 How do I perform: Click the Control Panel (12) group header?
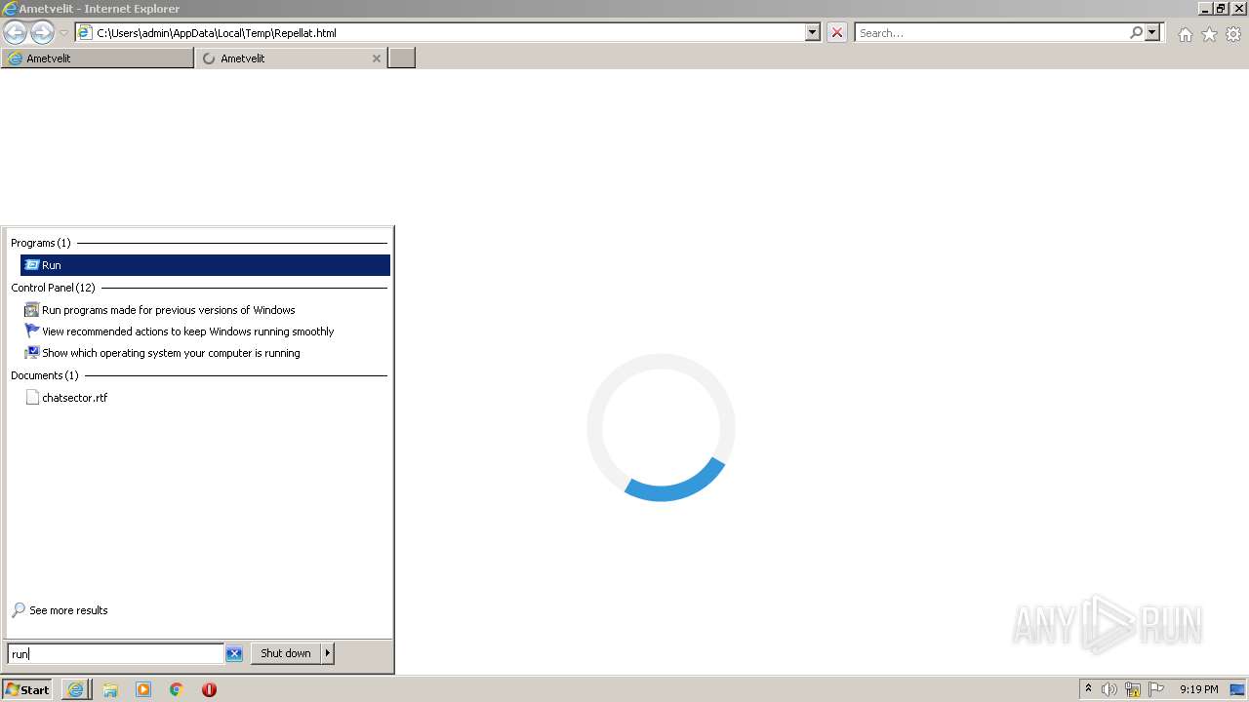click(54, 288)
